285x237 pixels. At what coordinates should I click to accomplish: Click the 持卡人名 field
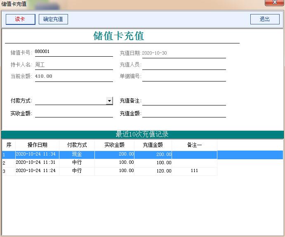click(74, 65)
